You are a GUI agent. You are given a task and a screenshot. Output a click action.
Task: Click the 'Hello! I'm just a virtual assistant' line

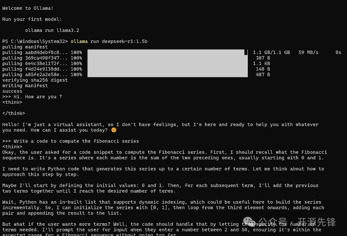pos(160,125)
